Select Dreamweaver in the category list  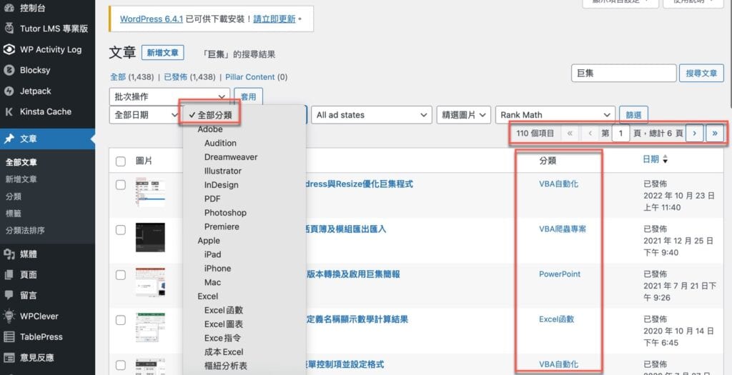coord(231,157)
